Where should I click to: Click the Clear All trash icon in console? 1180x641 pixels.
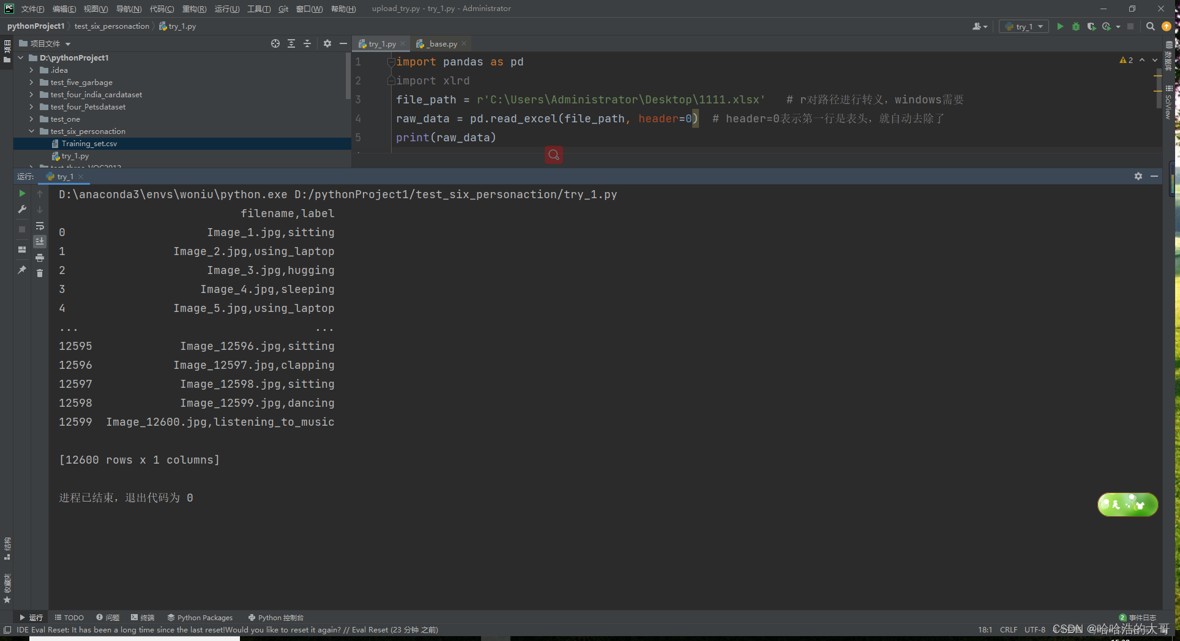40,273
